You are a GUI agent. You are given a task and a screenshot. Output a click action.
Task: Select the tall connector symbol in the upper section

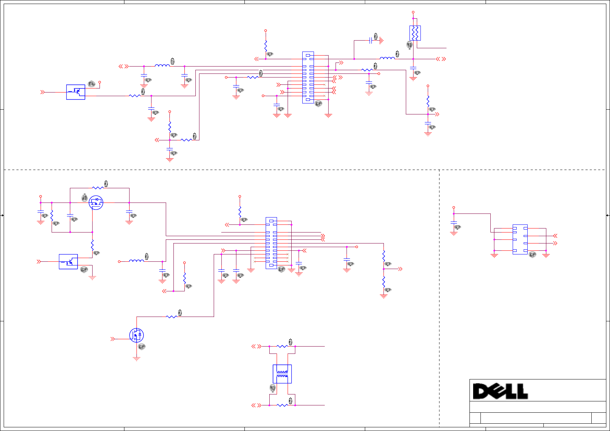pos(308,77)
